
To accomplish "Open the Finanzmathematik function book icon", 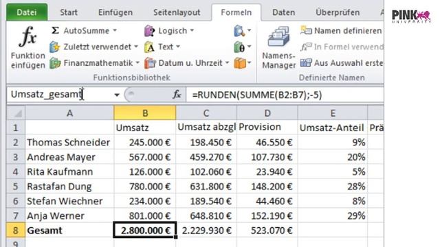I will [55, 63].
